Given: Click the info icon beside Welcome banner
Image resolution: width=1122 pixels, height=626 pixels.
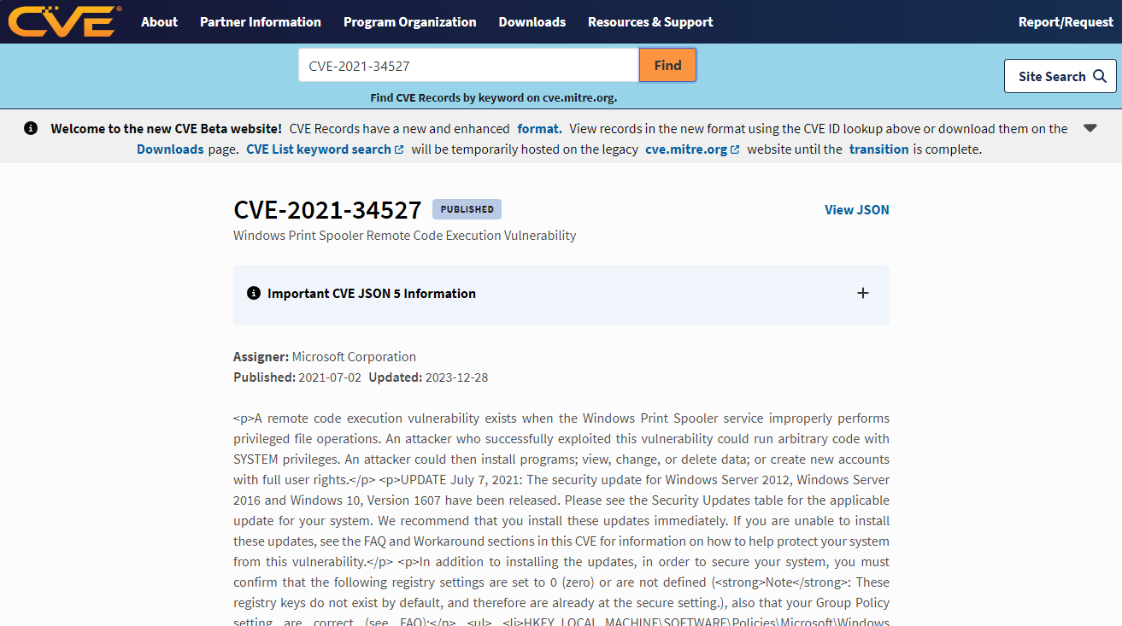Looking at the screenshot, I should (31, 128).
